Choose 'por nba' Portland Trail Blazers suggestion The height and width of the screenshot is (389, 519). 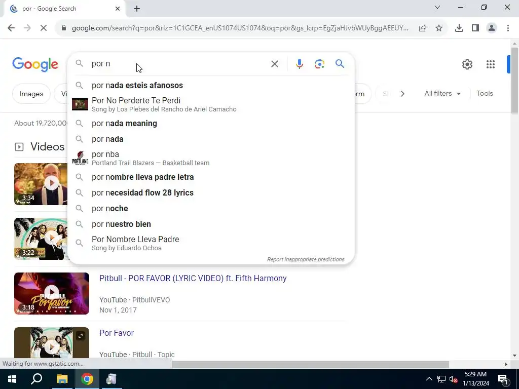[211, 158]
